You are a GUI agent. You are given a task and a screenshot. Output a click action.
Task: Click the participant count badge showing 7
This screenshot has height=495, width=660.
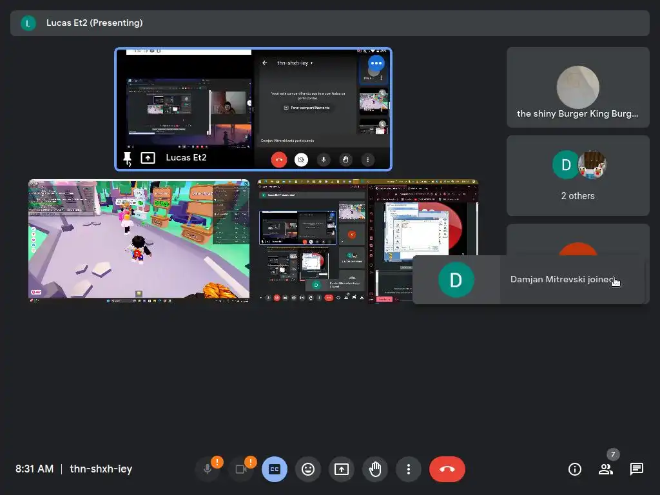613,454
